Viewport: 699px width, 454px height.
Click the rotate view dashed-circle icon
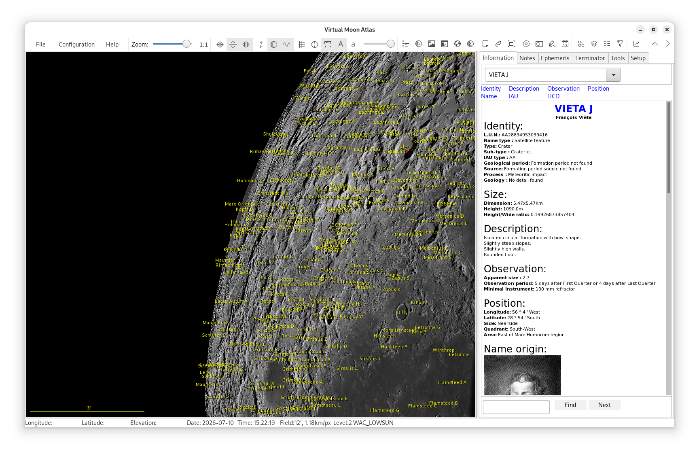click(x=261, y=45)
